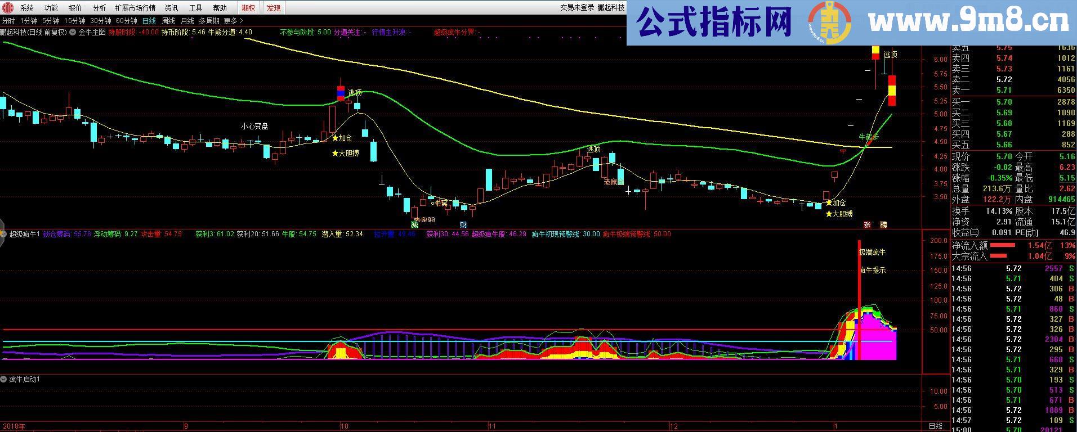Click the 涨 marker icon under chart

tap(868, 225)
